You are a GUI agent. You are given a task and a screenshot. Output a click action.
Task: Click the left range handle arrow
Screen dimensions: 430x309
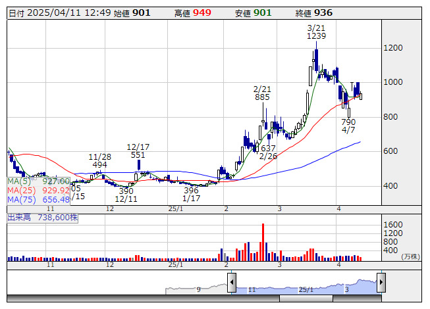pyautogui.click(x=232, y=283)
